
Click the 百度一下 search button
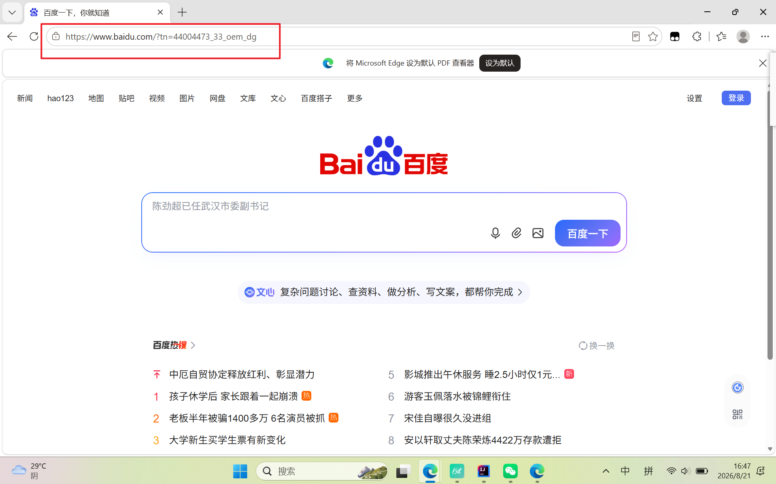587,233
